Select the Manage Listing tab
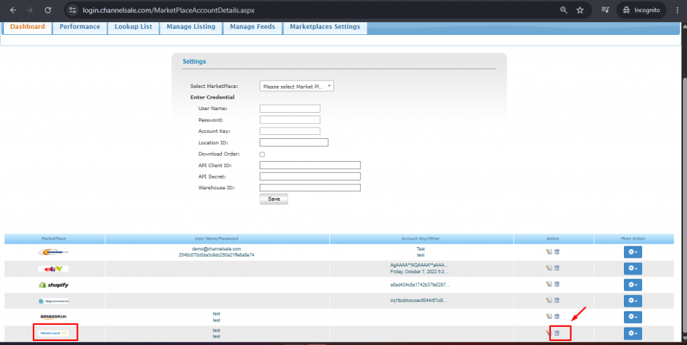Screen dimensions: 687x345 point(191,27)
